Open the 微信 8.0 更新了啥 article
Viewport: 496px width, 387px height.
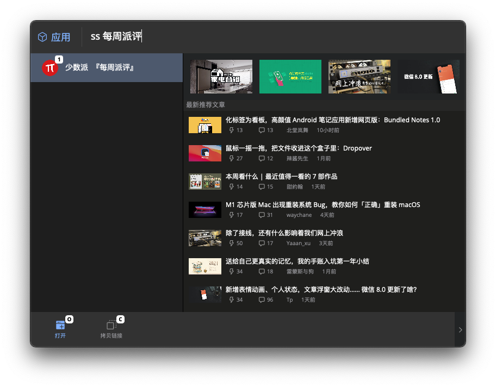coord(321,289)
